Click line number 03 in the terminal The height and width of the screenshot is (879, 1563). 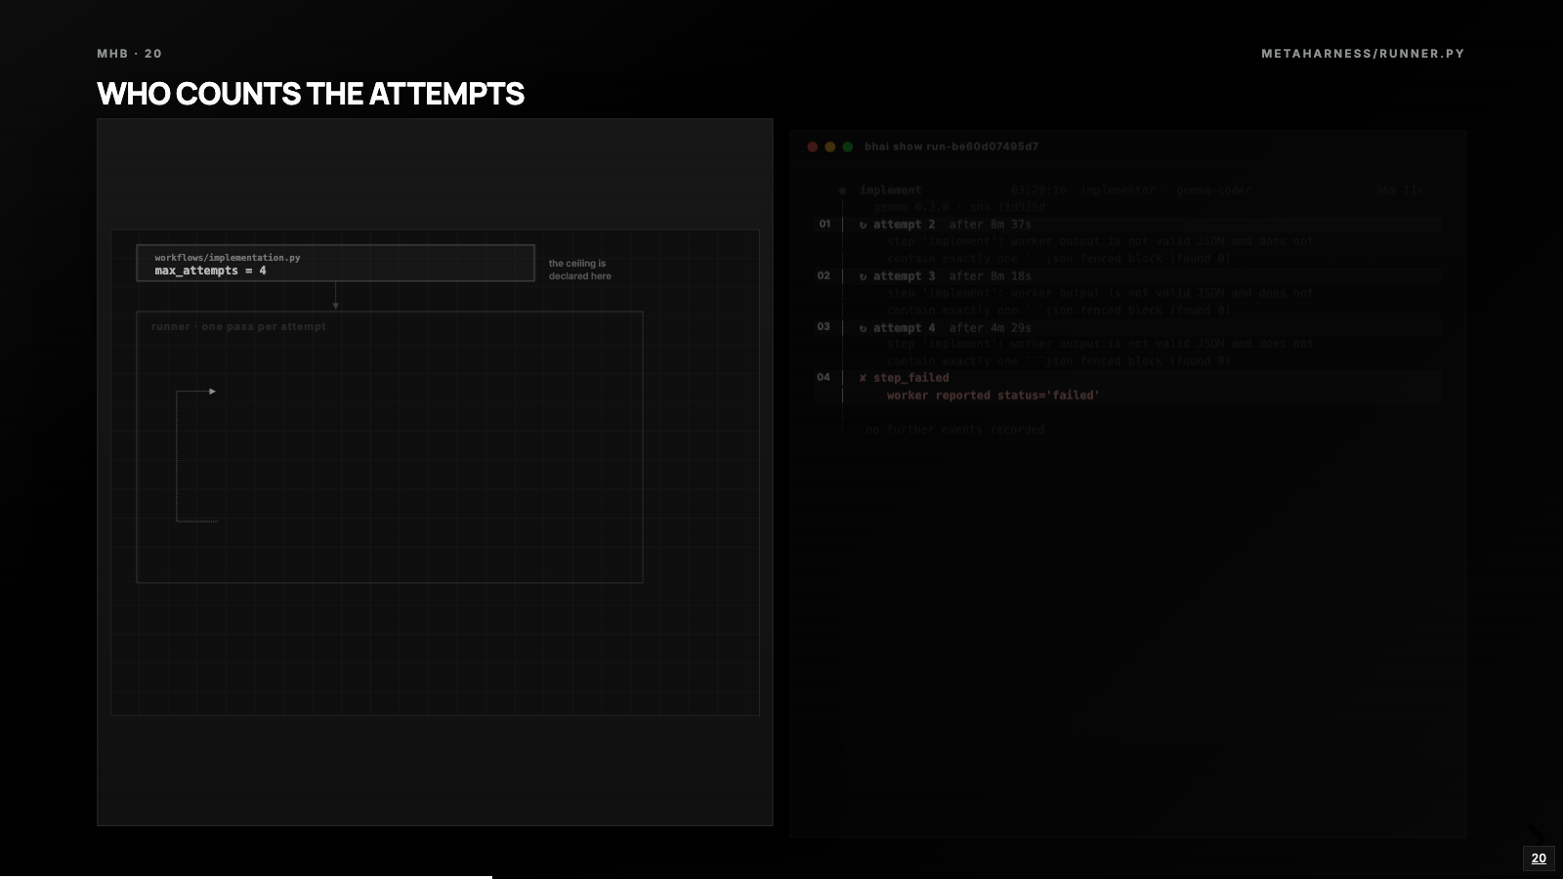tap(824, 327)
